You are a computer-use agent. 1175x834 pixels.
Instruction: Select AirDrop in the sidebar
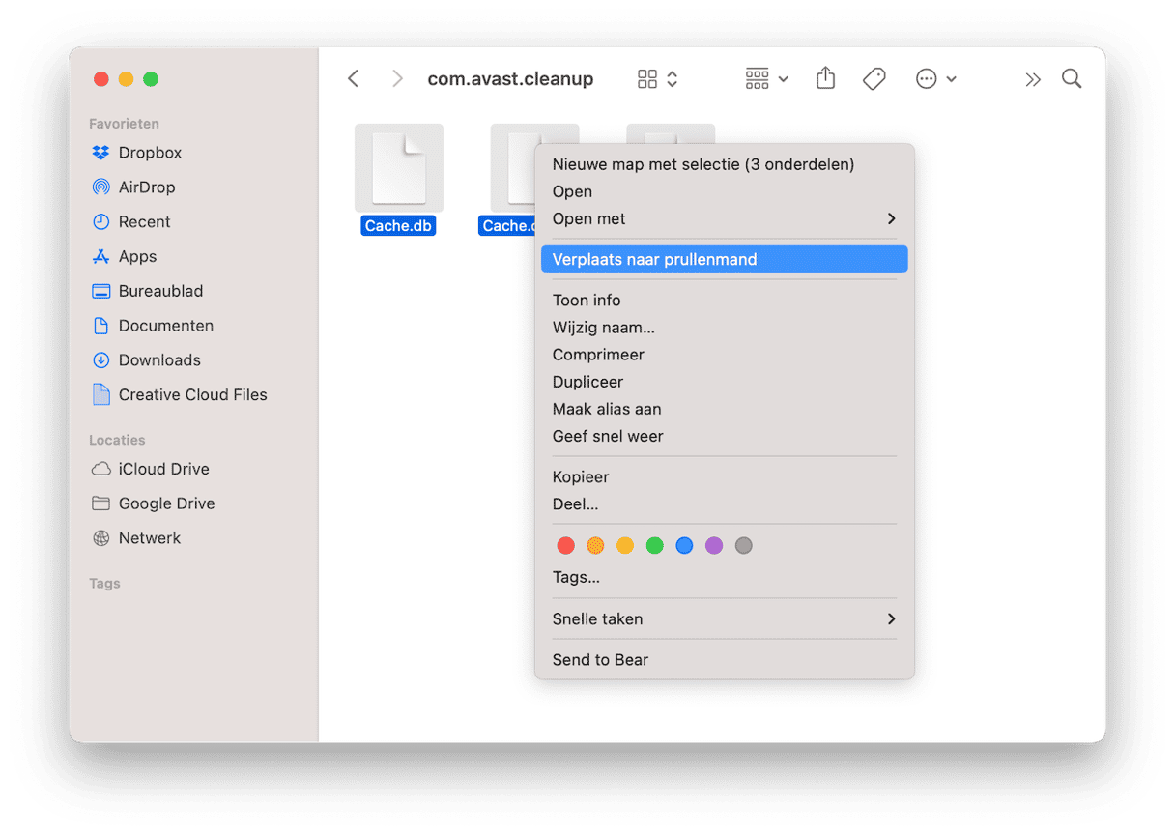coord(146,187)
